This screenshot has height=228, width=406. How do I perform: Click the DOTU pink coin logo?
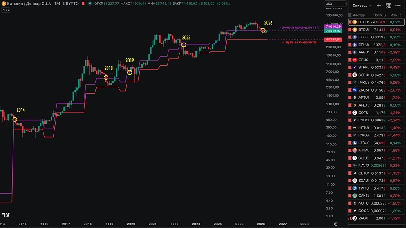click(355, 113)
